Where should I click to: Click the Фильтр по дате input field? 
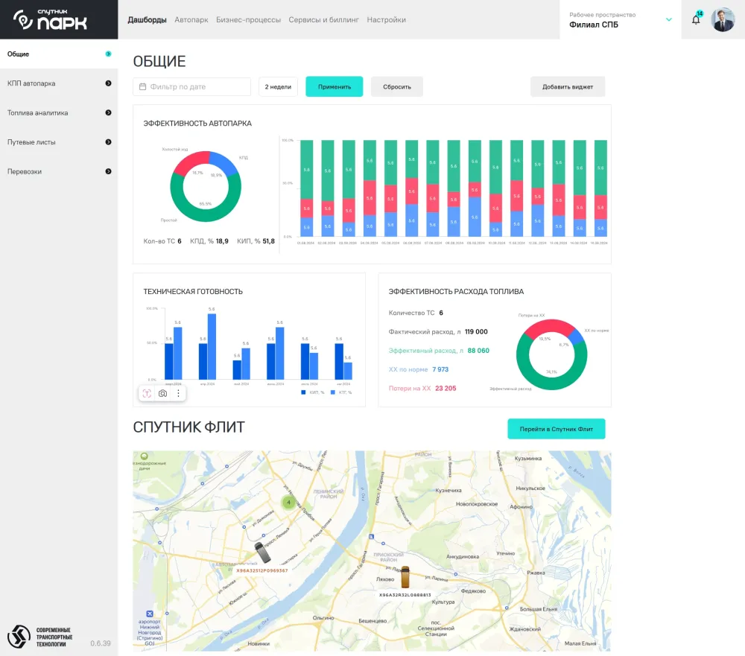[192, 87]
